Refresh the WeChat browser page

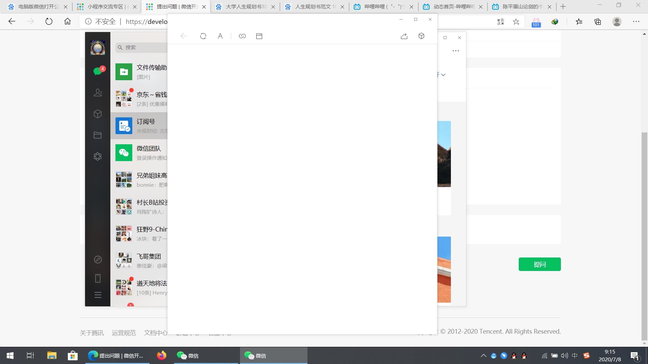point(203,36)
